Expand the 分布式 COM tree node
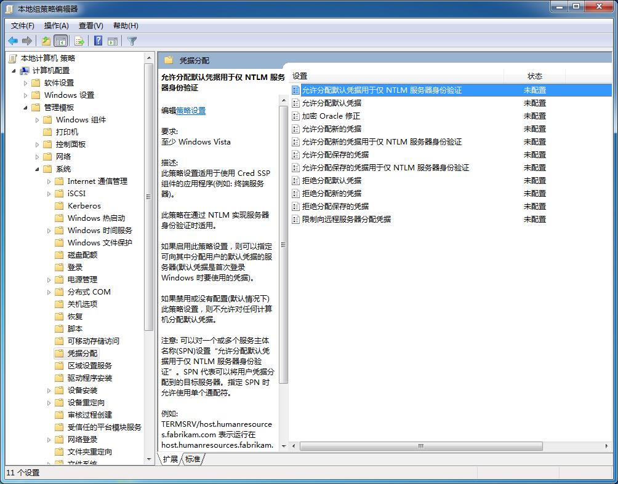The height and width of the screenshot is (484, 618). 49,292
